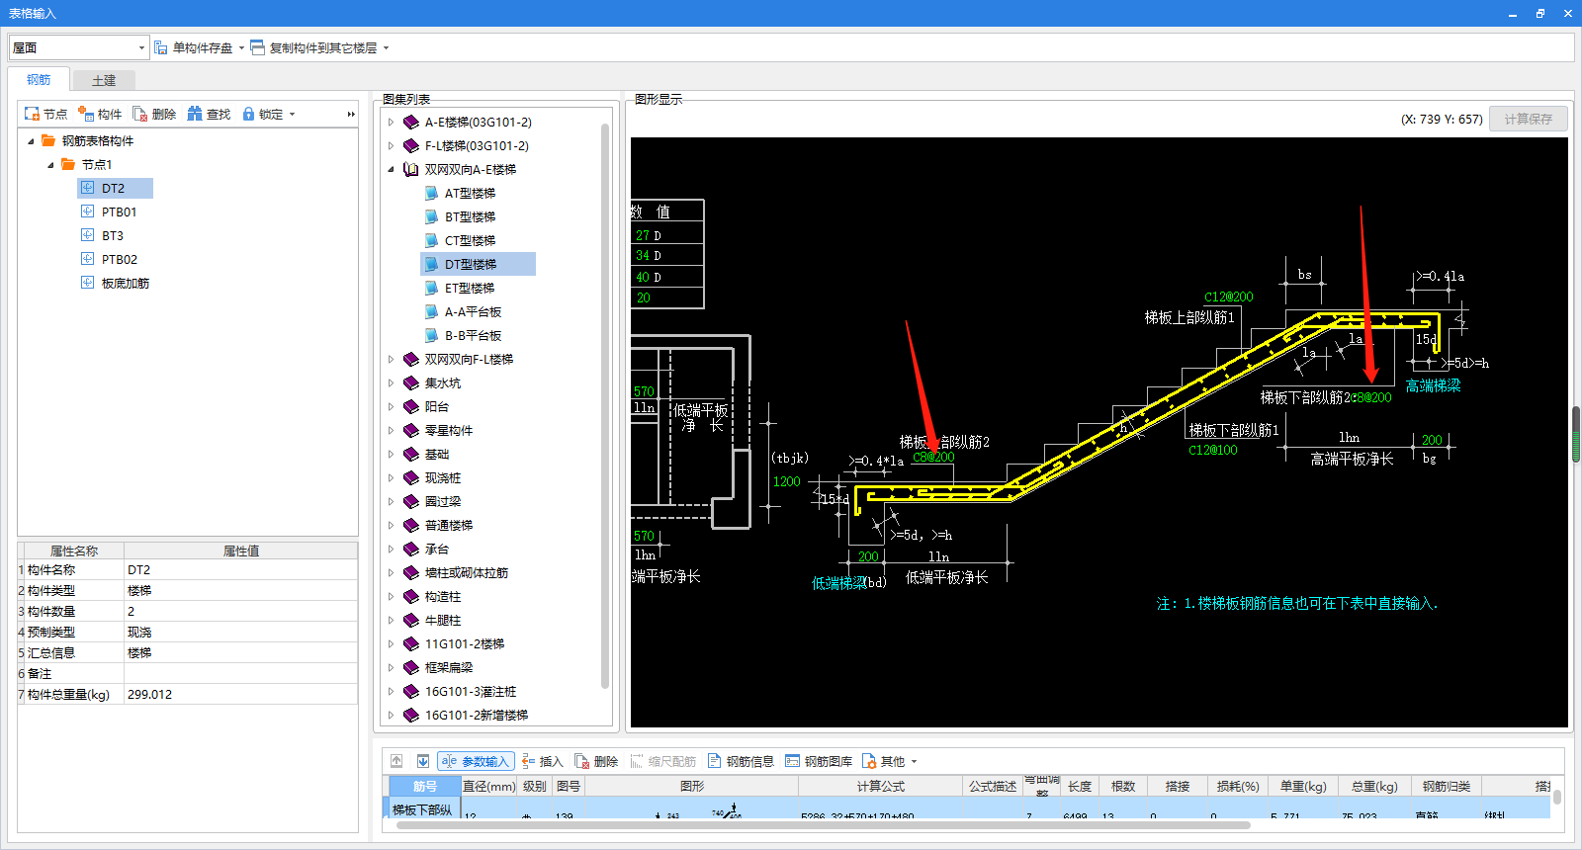Click the 构件 add component icon
The height and width of the screenshot is (850, 1582).
[86, 115]
